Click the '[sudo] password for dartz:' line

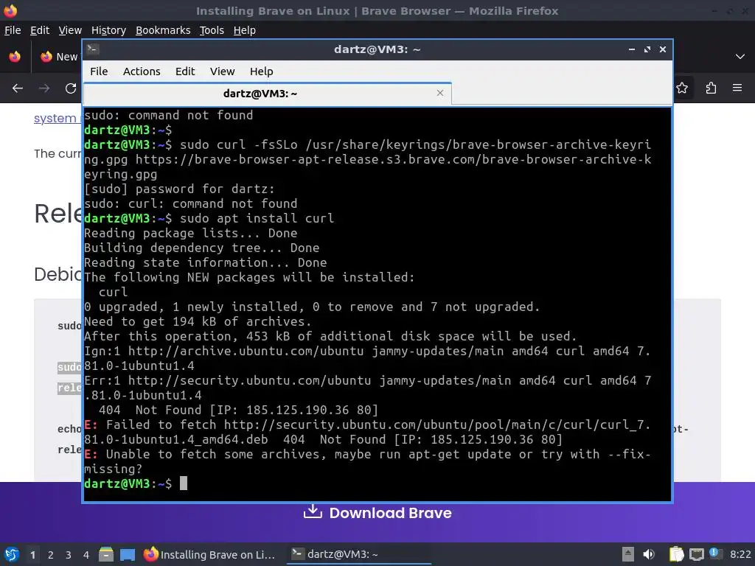[179, 189]
